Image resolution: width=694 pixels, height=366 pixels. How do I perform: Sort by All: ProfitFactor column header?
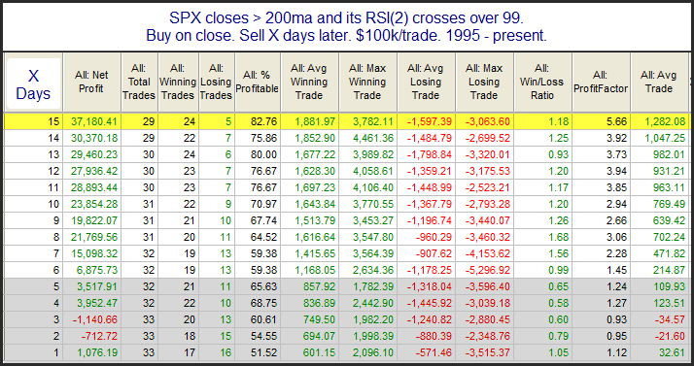601,83
